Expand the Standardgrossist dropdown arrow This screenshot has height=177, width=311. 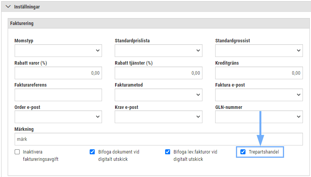299,50
